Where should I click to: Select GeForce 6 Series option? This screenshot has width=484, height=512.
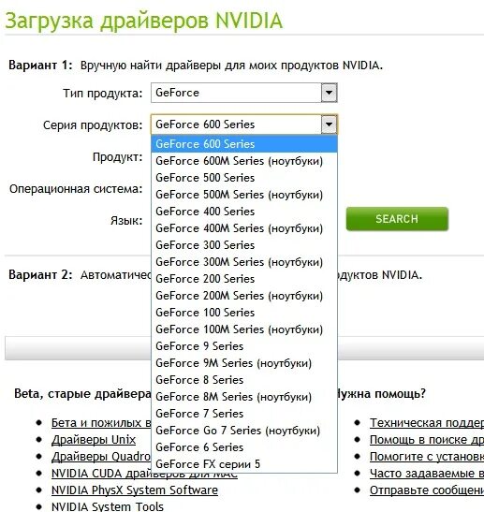(244, 447)
